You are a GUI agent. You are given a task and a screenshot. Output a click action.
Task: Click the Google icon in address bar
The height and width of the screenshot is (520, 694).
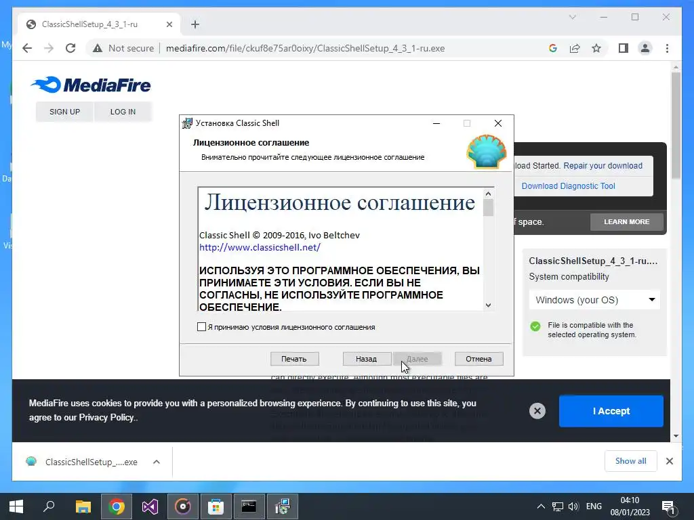[553, 48]
